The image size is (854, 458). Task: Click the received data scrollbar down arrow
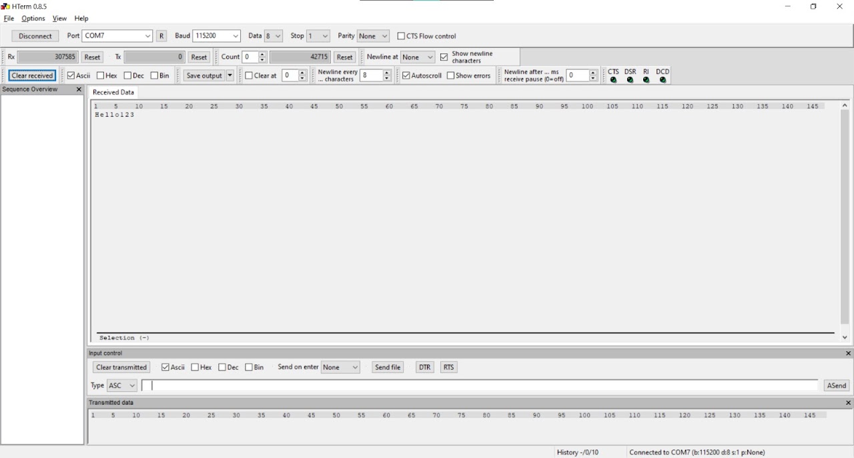point(845,338)
